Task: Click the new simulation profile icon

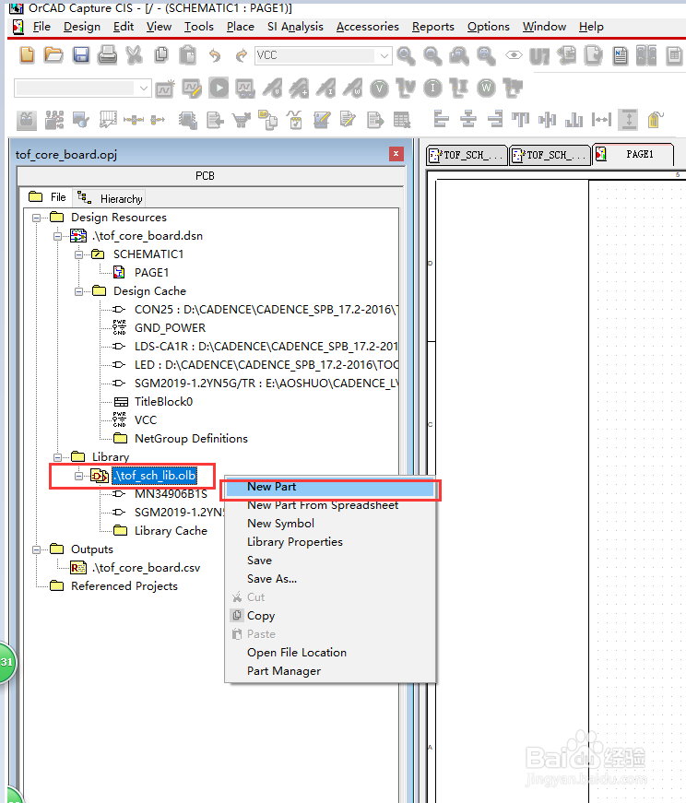Action: [165, 89]
